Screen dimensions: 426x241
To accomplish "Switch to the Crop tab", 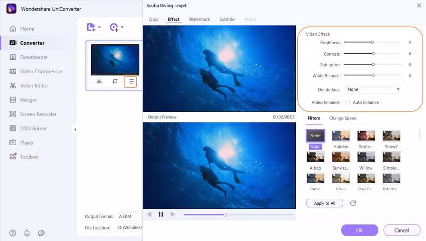I will click(x=153, y=20).
